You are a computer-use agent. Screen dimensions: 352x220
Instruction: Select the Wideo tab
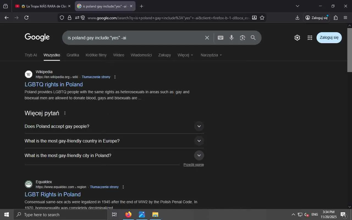tap(119, 55)
